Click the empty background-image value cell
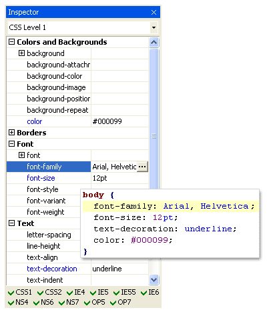The height and width of the screenshot is (314, 267). [x=119, y=87]
